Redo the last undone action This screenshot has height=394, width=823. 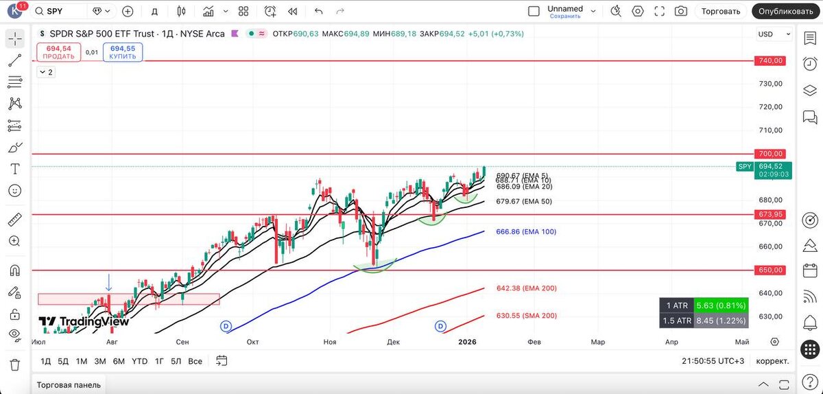342,11
